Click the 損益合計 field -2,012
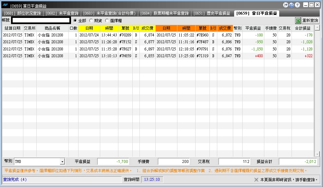 pyautogui.click(x=298, y=162)
